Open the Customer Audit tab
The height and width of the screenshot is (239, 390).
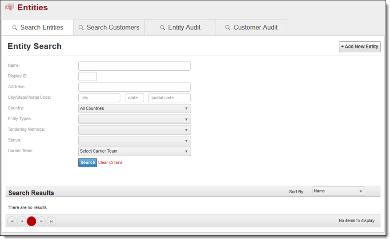point(251,28)
